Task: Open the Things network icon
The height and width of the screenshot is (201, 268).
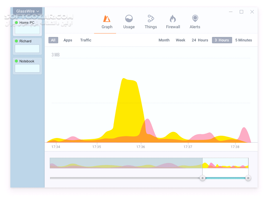Action: 151,19
